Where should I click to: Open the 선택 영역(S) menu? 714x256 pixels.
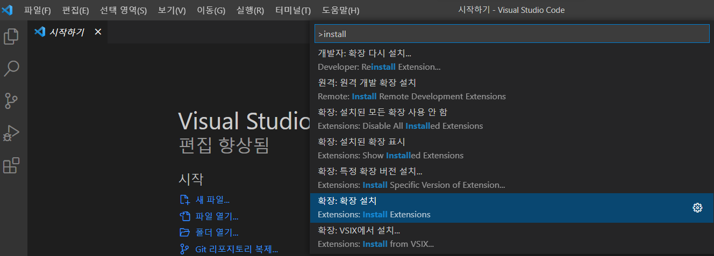(123, 10)
